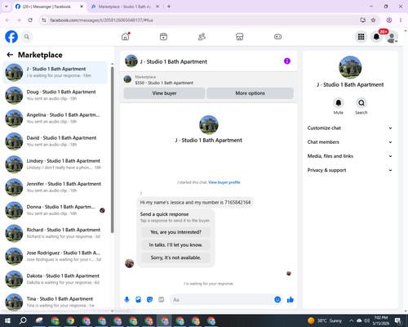Click the install app icon in the address bar

[x=362, y=20]
